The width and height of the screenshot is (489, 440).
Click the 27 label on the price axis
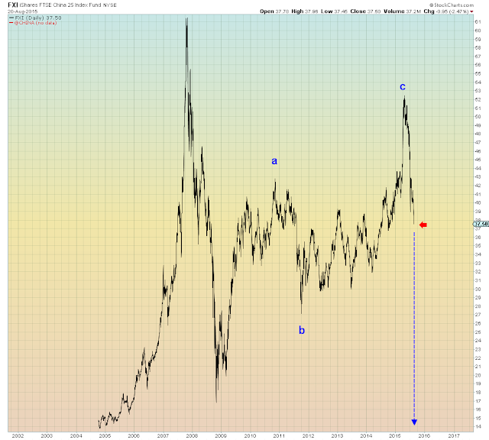point(478,315)
